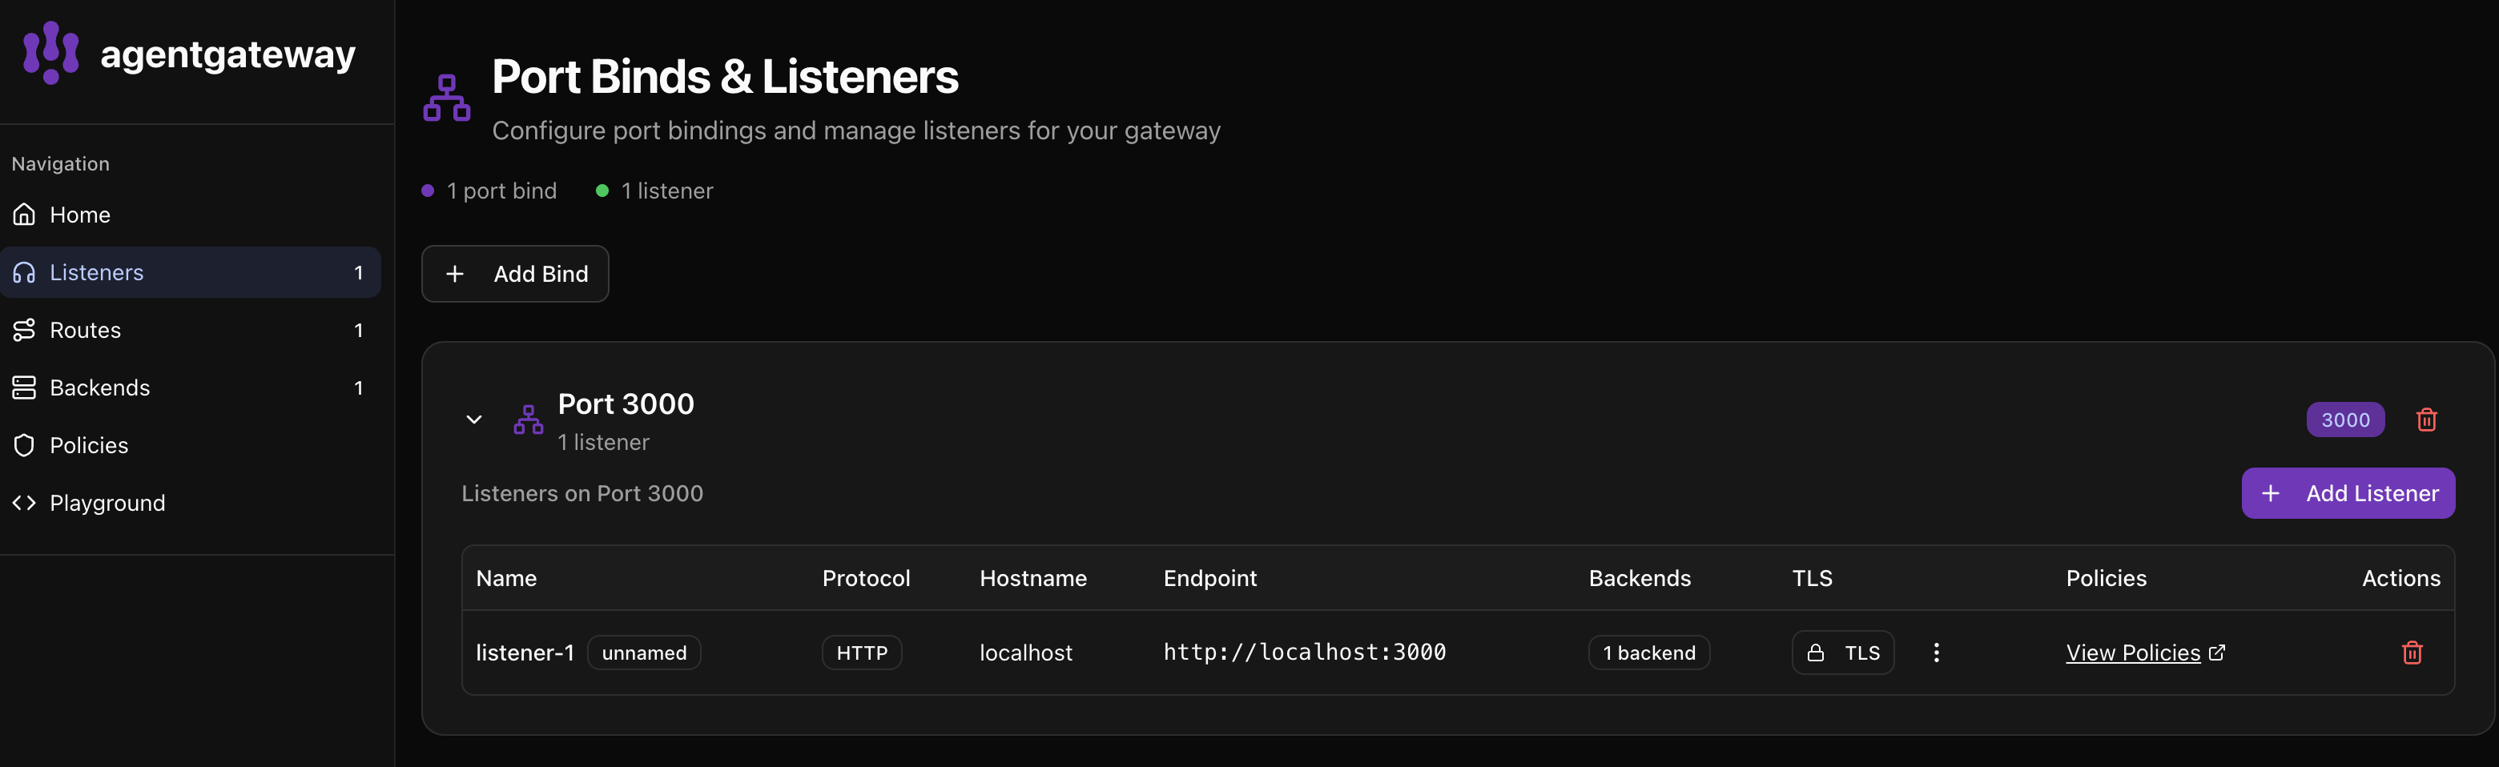Collapse the Port 3000 section chevron

474,419
